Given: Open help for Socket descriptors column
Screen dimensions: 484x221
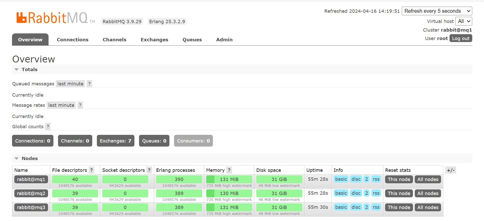Looking at the screenshot, I should pyautogui.click(x=149, y=170).
